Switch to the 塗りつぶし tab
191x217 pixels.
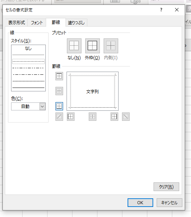(x=76, y=22)
